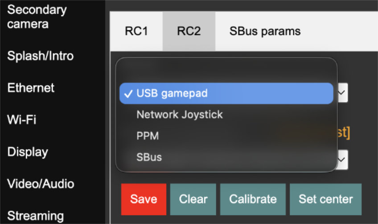Open the Ethernet settings section
This screenshot has height=224, width=378.
[x=31, y=88]
